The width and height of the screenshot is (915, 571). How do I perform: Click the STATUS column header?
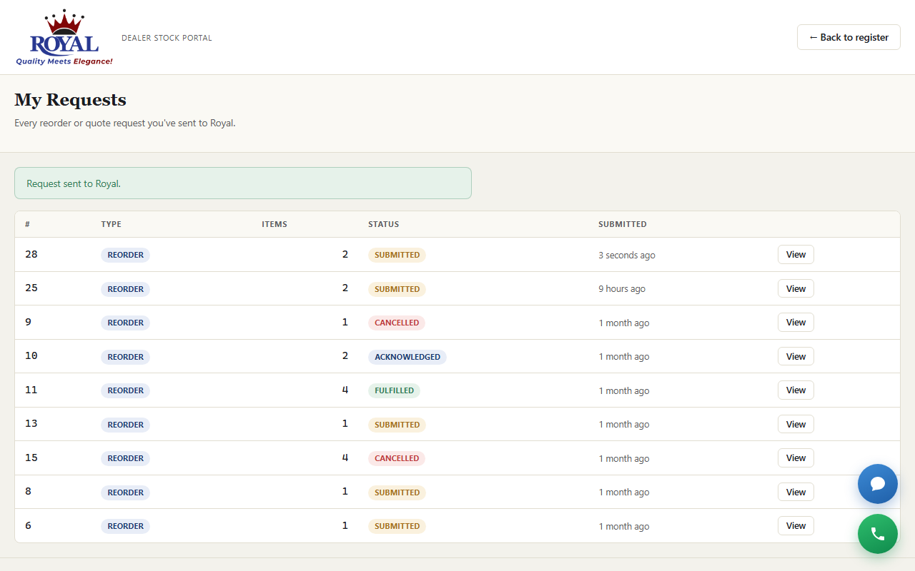pos(384,224)
